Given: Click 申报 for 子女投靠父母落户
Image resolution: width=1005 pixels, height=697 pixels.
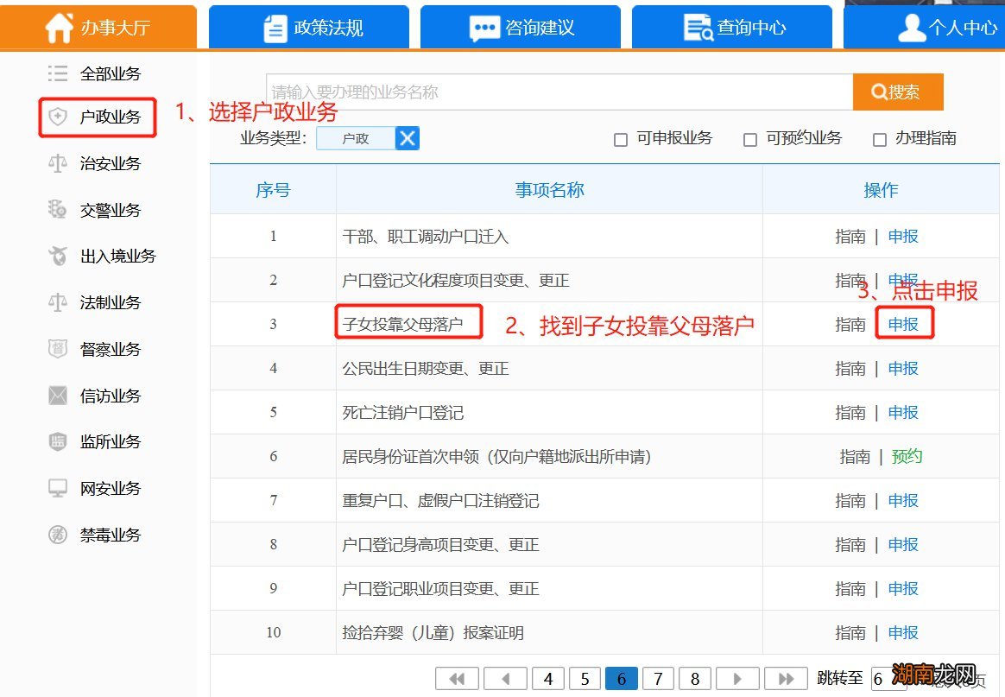Looking at the screenshot, I should 902,324.
